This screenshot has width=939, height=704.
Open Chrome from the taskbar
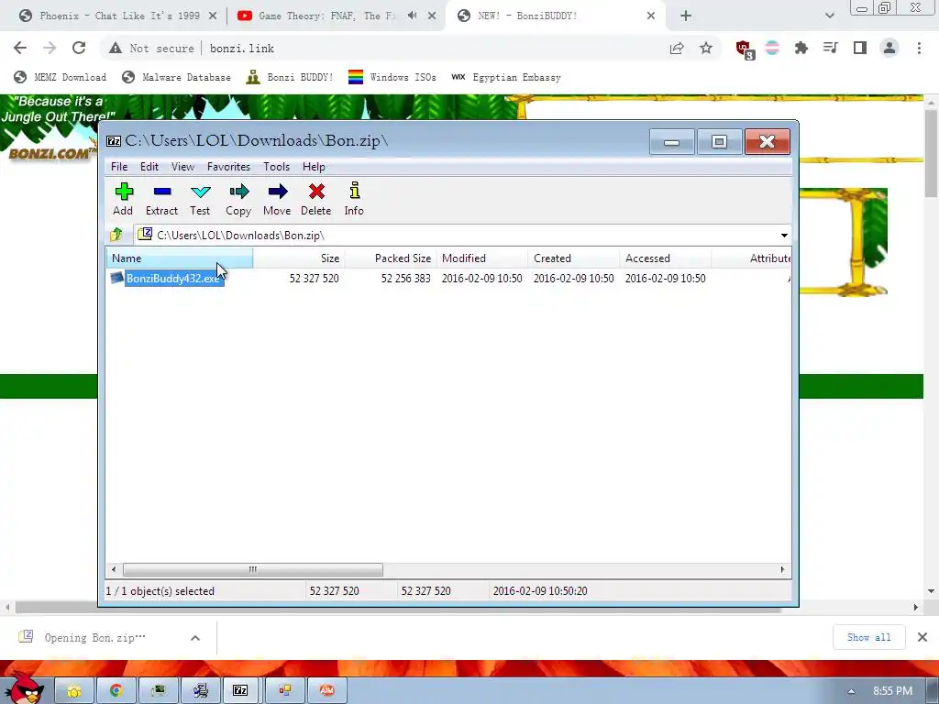(x=116, y=690)
